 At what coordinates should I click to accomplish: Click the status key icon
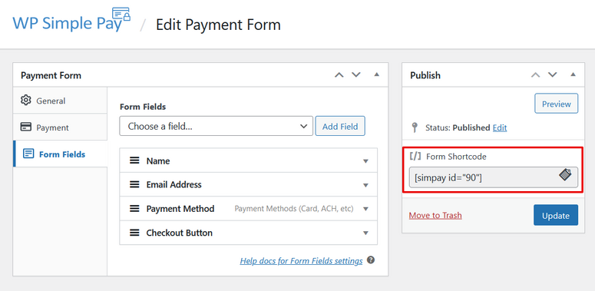pyautogui.click(x=415, y=127)
